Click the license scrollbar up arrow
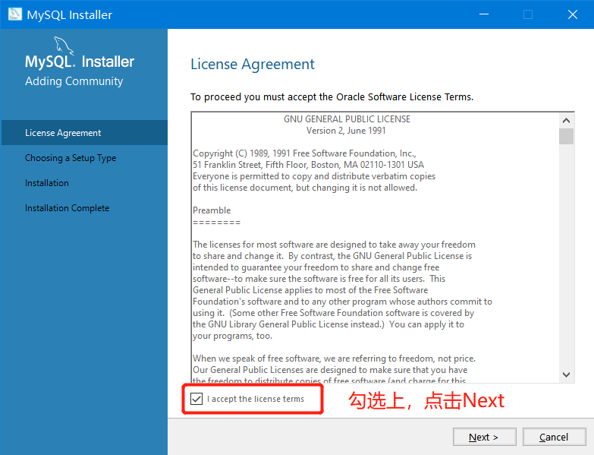 pos(566,121)
